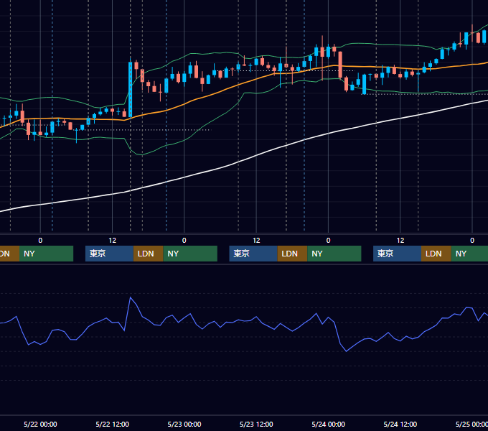
Task: Select the LDN session block for 5/22
Action: (148, 254)
